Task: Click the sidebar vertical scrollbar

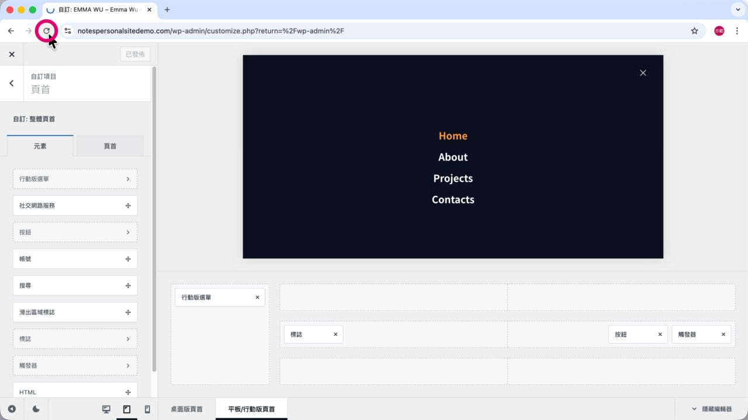Action: coord(154,219)
